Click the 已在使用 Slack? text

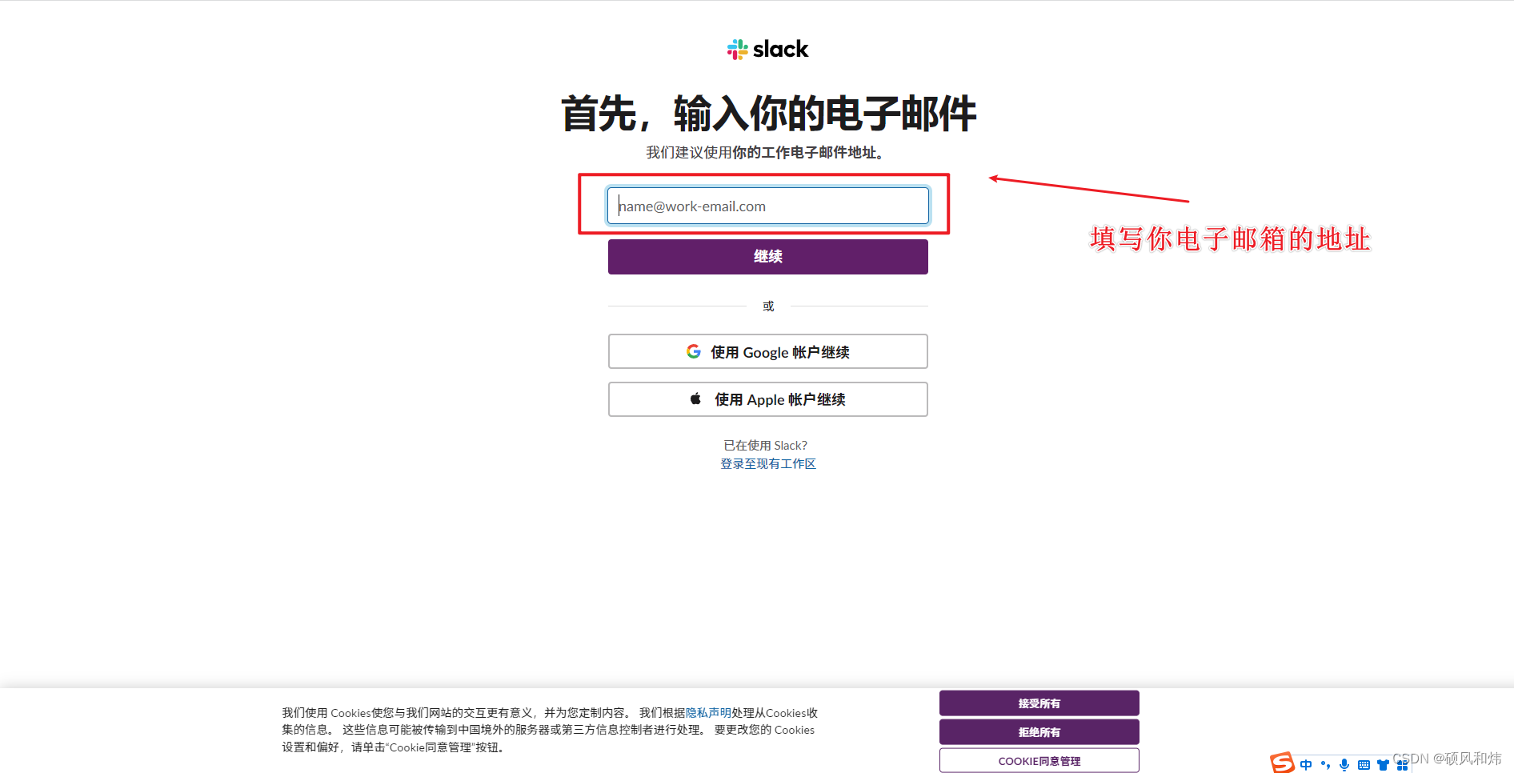[x=766, y=446]
